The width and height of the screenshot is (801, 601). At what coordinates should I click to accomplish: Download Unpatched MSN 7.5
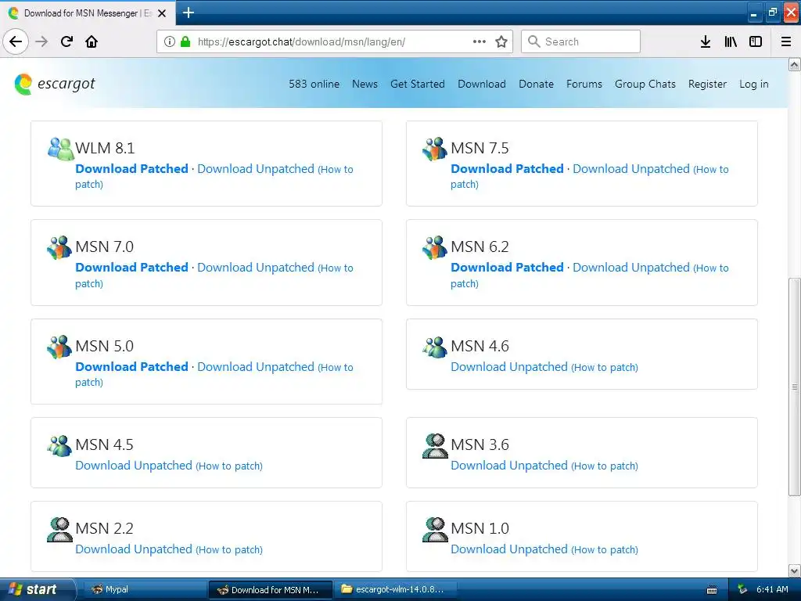631,169
